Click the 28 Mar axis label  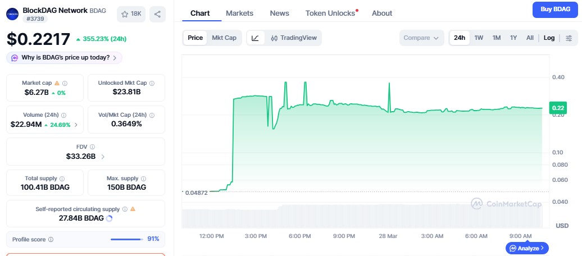click(388, 236)
